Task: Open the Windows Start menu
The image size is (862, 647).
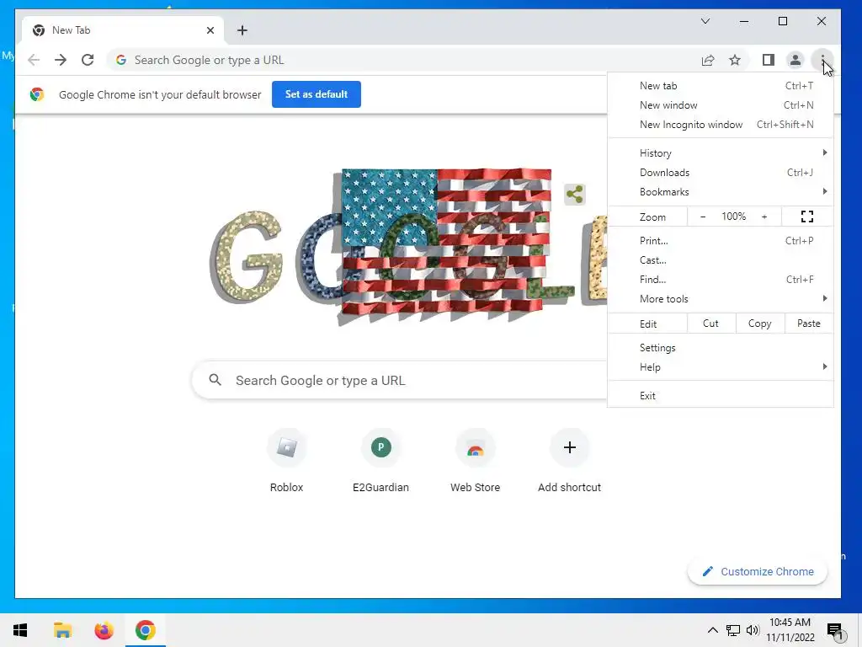Action: click(x=20, y=630)
